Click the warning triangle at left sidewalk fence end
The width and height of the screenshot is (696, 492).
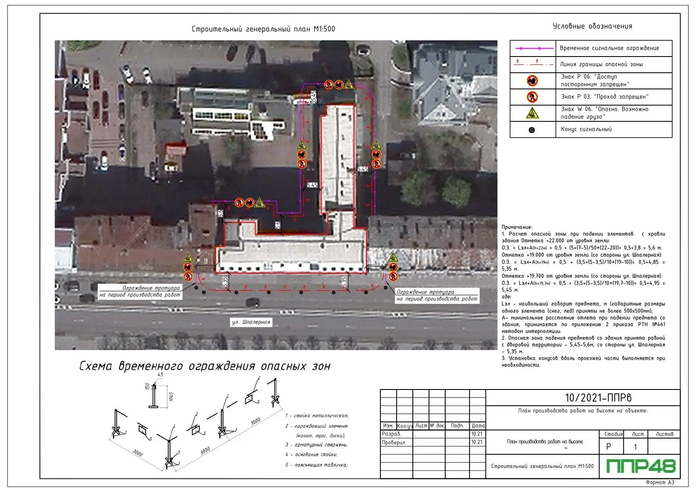(188, 257)
